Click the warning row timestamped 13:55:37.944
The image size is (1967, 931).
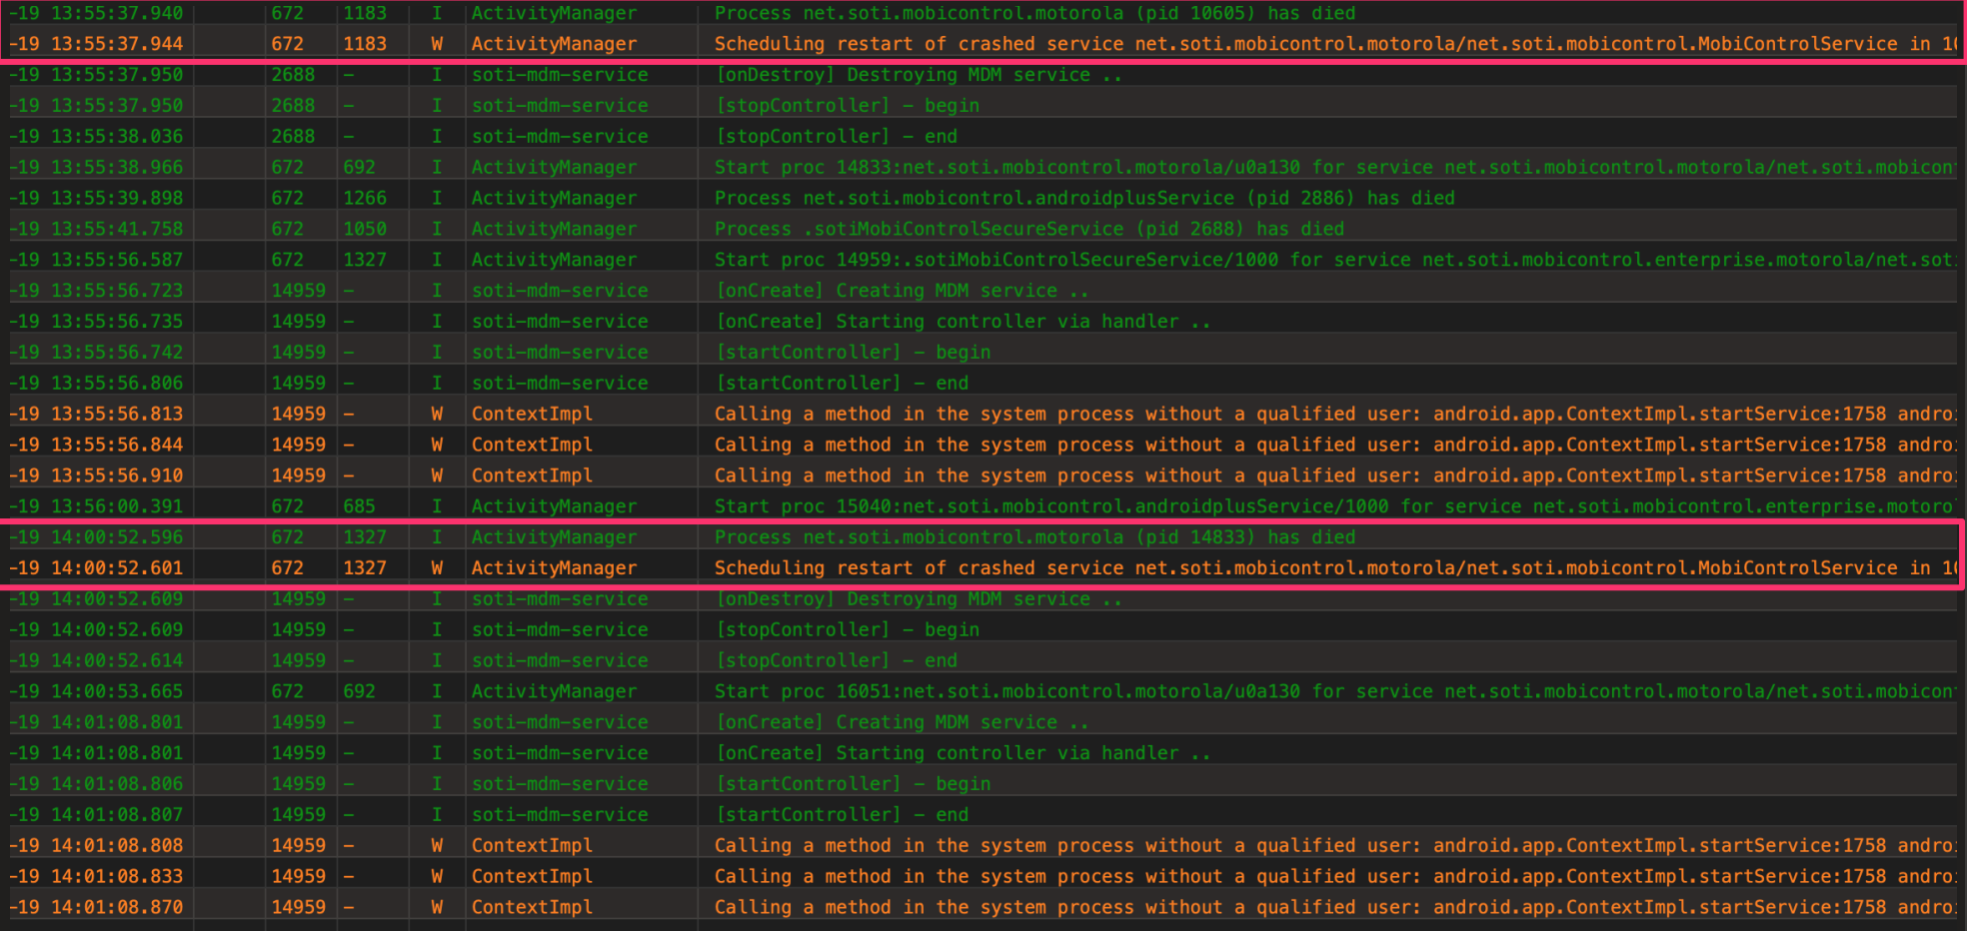(x=1034, y=44)
